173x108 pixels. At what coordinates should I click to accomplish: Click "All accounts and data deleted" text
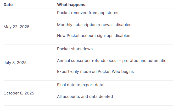point(85,97)
